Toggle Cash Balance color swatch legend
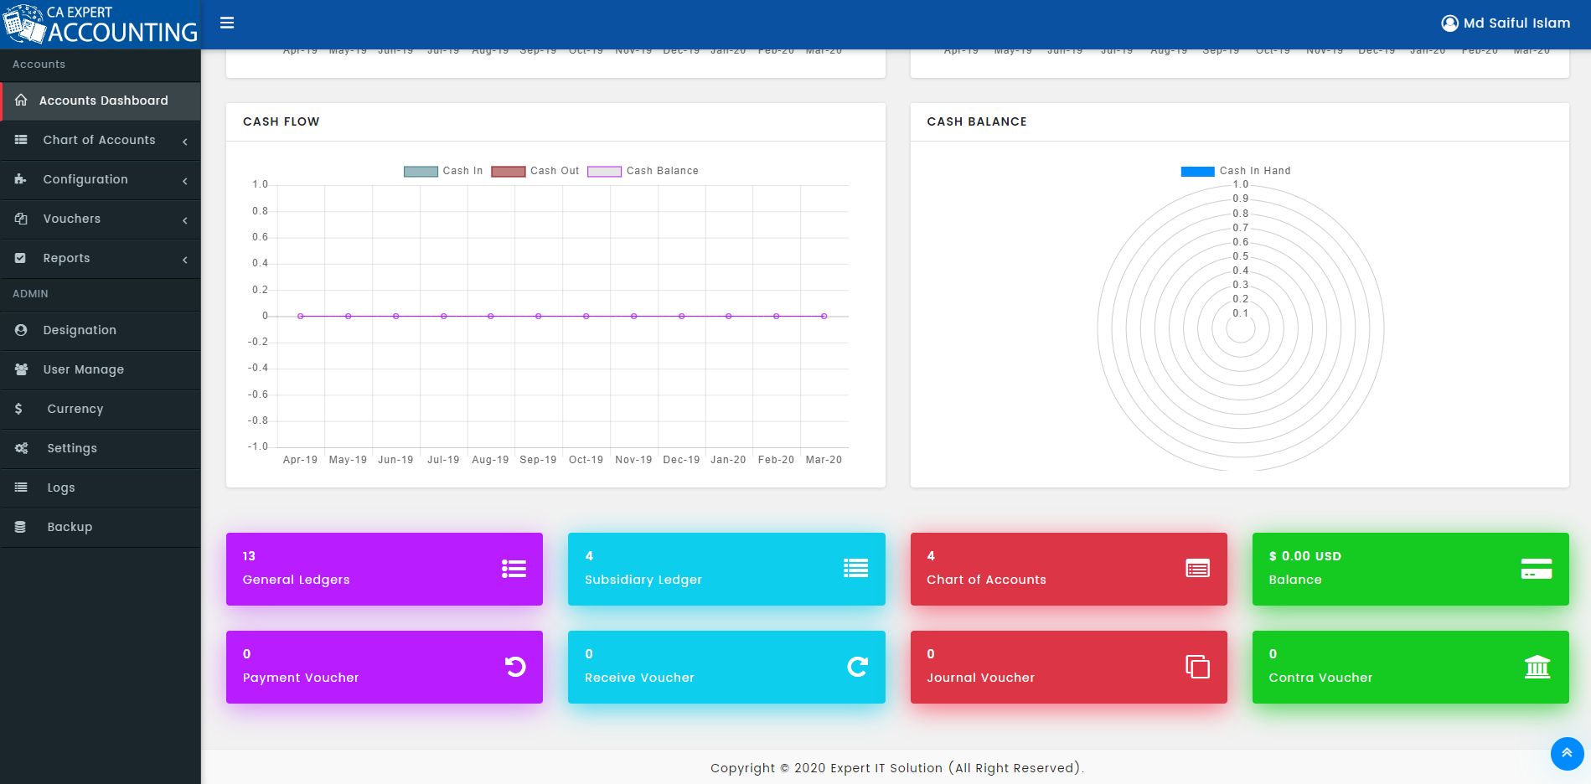The width and height of the screenshot is (1591, 784). [604, 171]
